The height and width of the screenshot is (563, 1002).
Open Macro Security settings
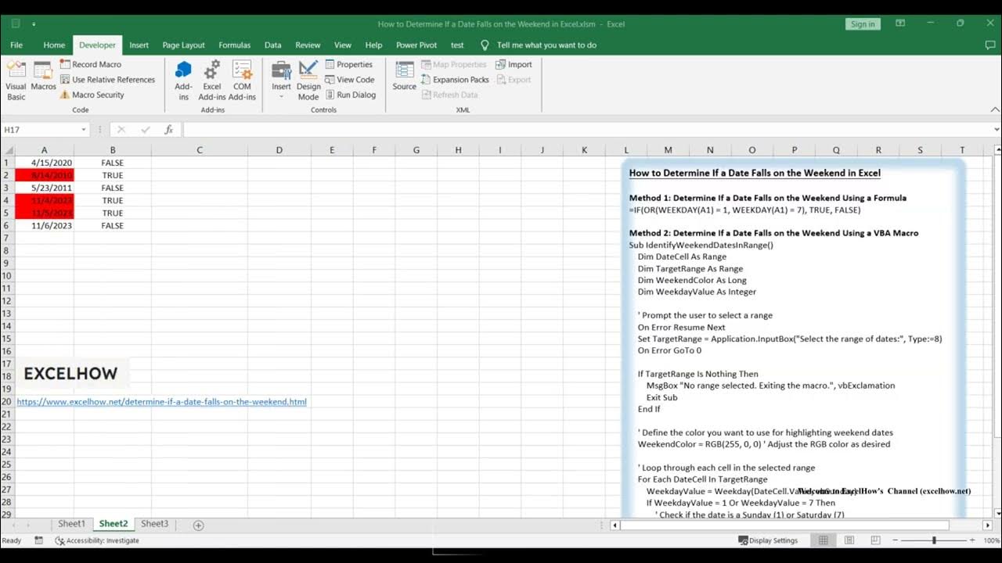point(92,95)
